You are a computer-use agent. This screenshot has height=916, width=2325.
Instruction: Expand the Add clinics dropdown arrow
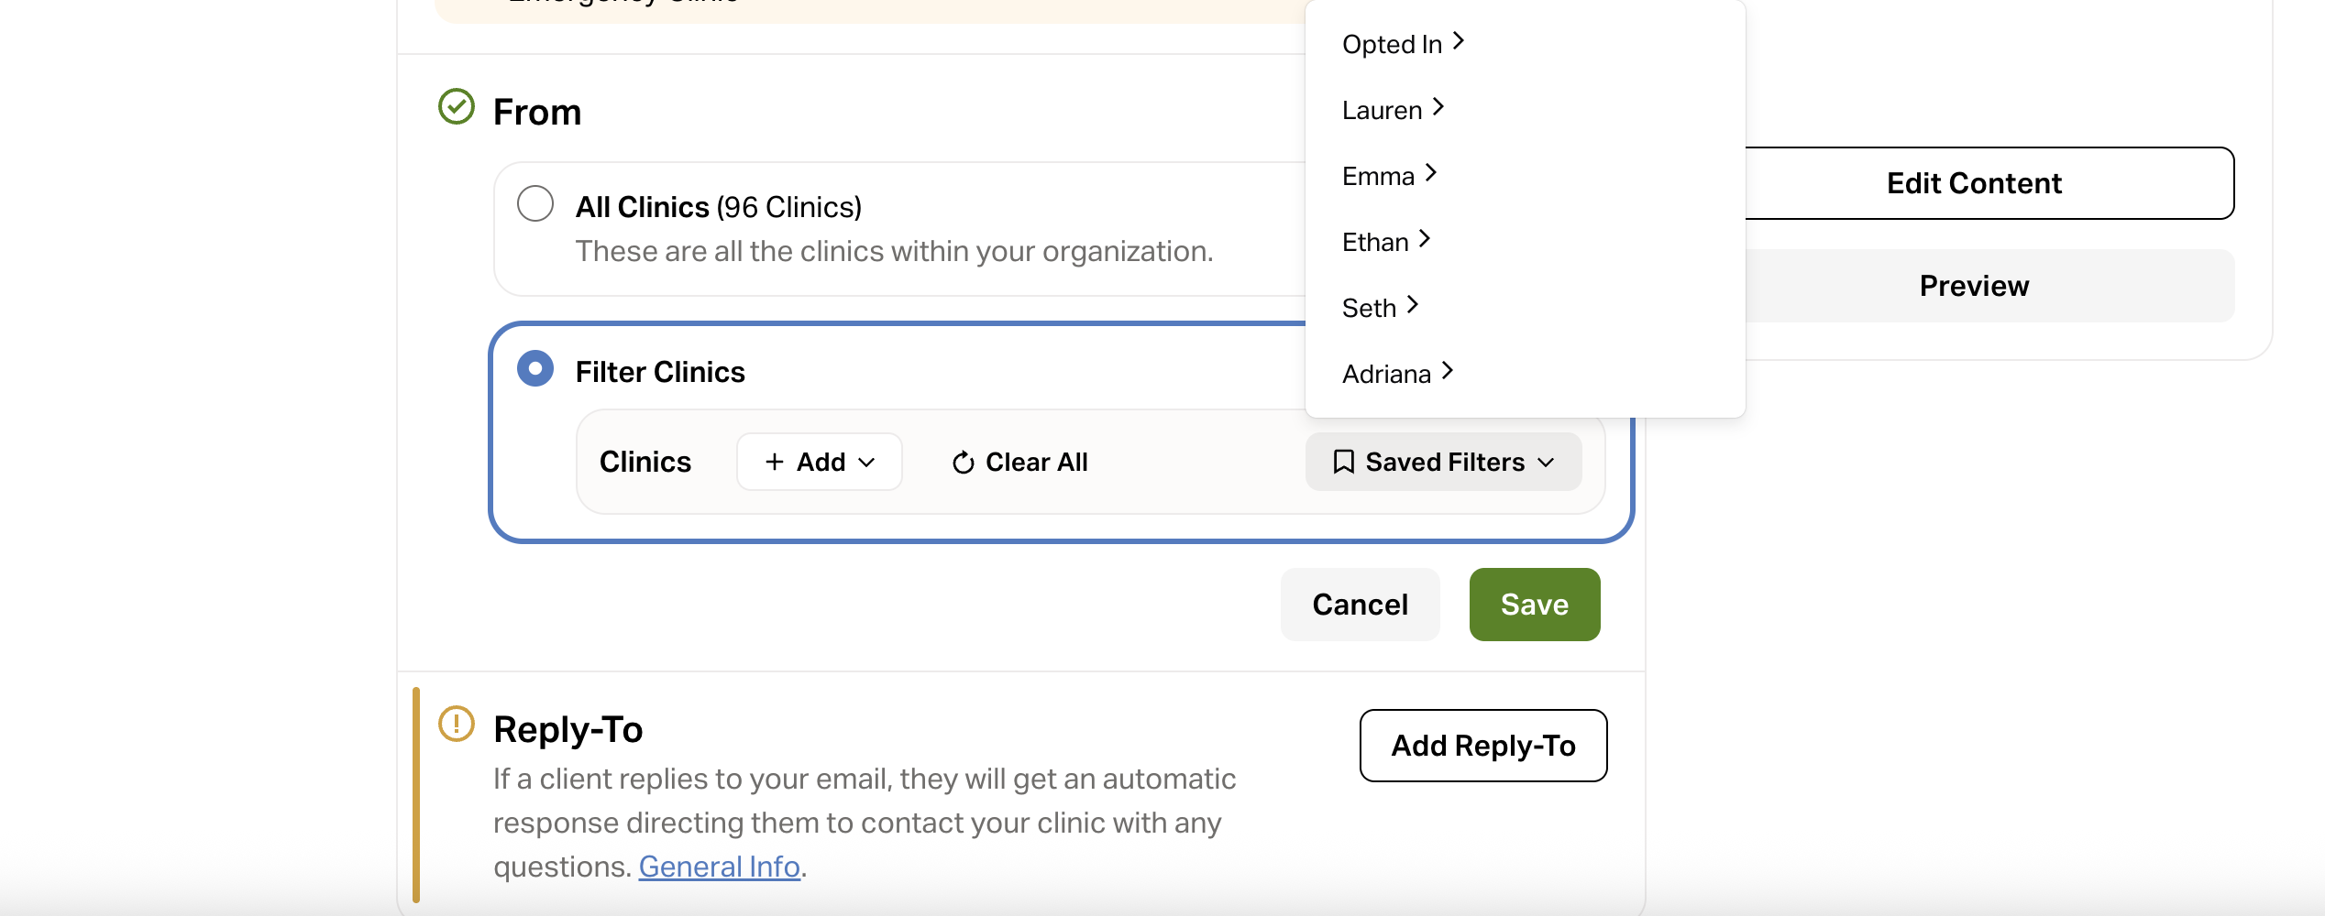(x=866, y=463)
